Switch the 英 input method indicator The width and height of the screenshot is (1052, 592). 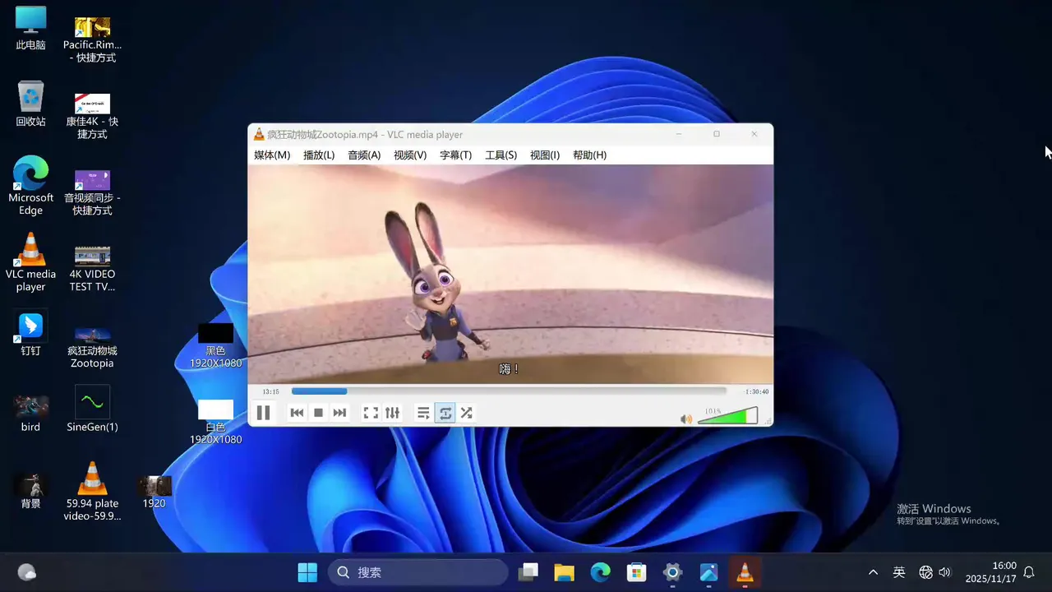coord(899,572)
